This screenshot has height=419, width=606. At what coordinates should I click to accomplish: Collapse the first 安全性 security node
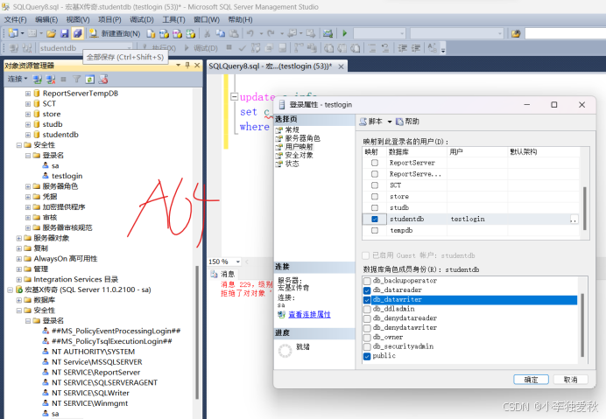[x=18, y=145]
